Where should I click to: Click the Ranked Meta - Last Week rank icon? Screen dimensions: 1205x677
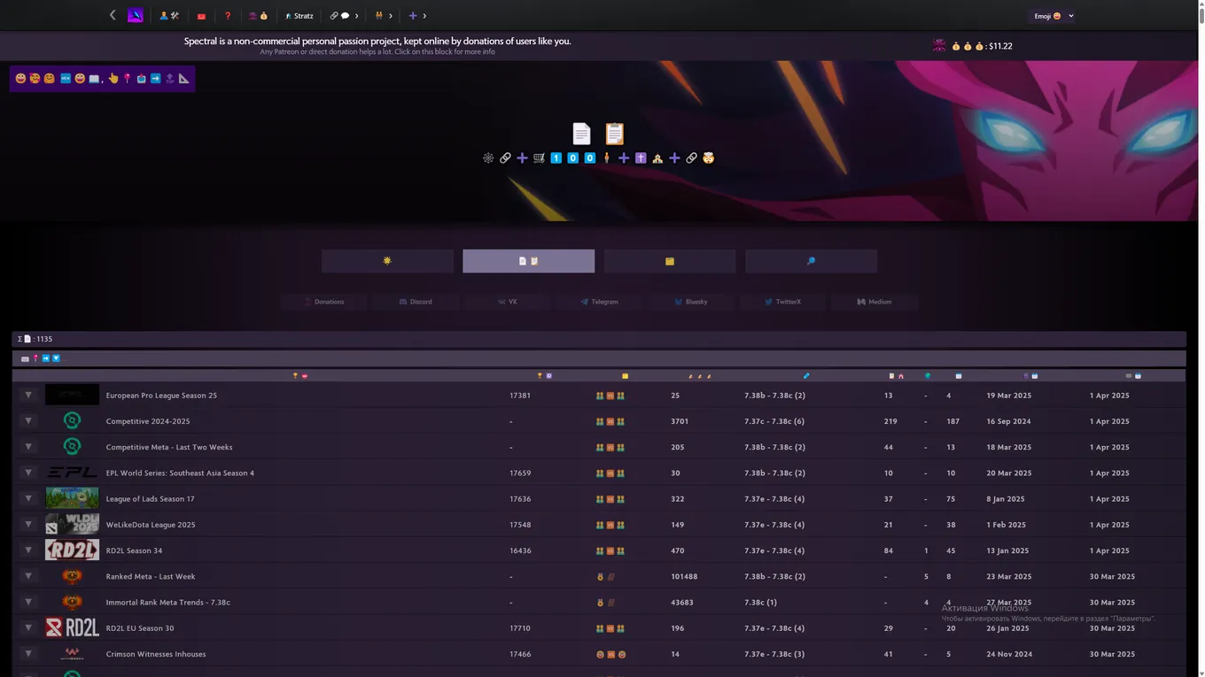point(72,576)
